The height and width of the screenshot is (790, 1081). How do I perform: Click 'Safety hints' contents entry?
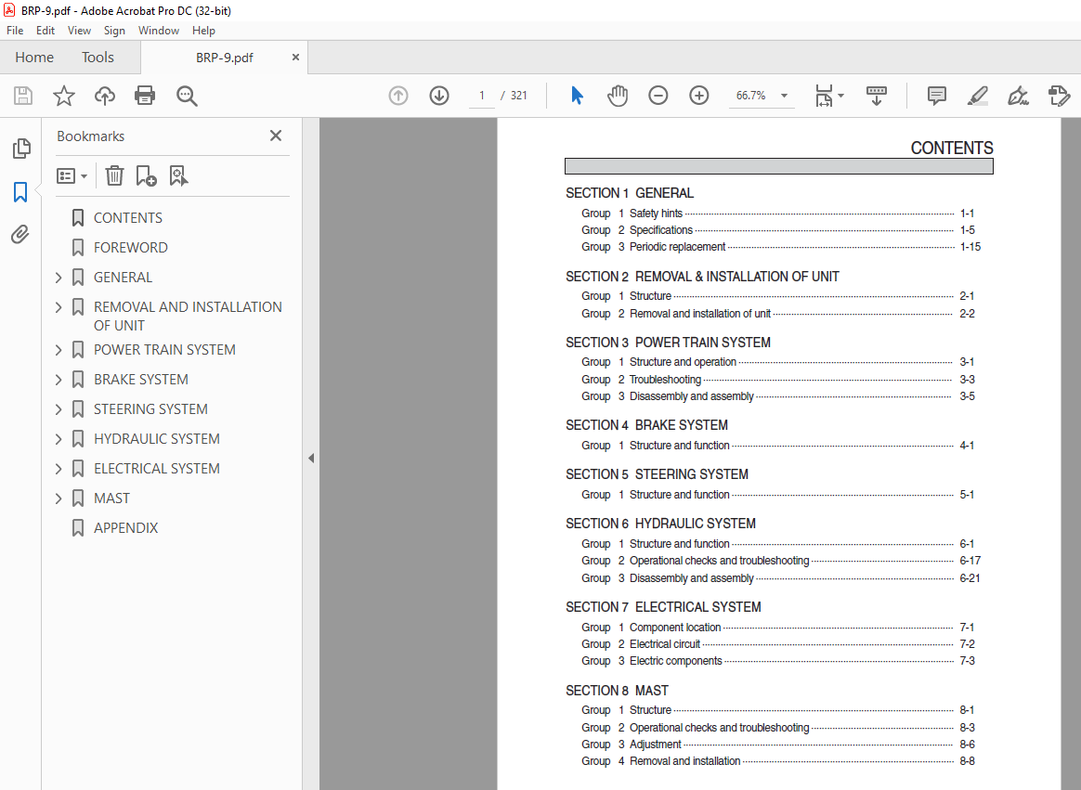tap(656, 214)
